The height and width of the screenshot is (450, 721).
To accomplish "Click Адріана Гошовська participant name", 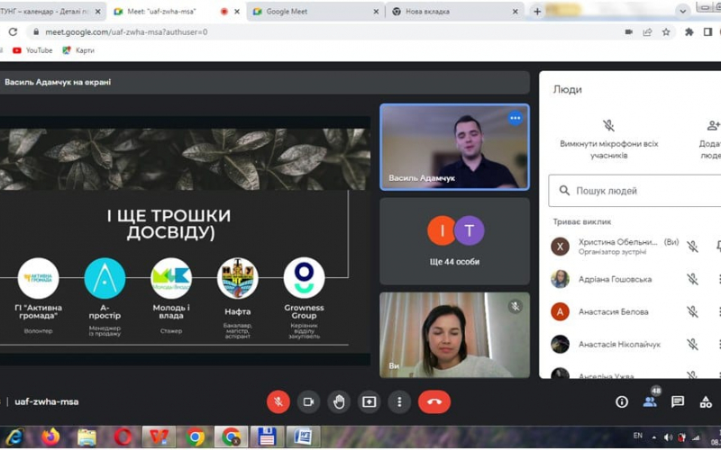I will 615,279.
